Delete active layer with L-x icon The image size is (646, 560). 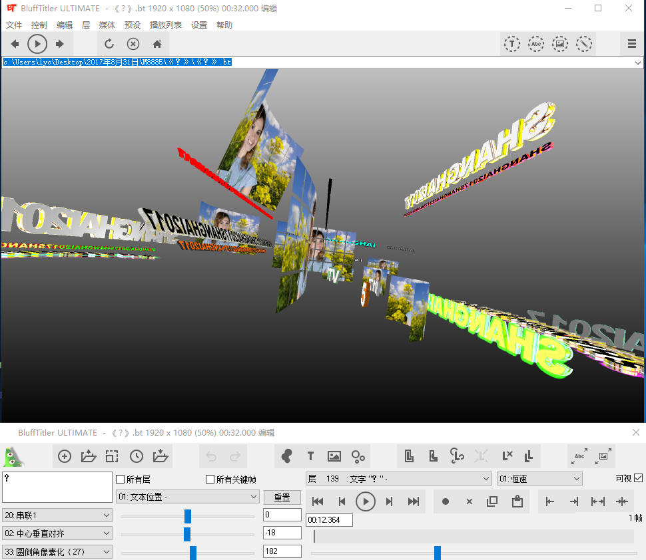(x=507, y=456)
